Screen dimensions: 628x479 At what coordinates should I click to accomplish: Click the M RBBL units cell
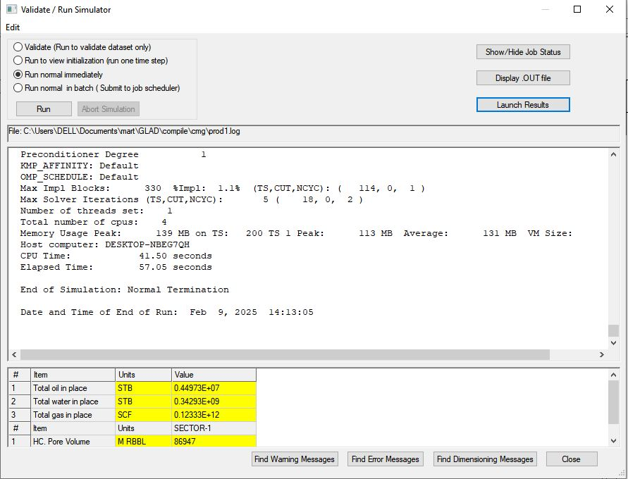click(143, 442)
